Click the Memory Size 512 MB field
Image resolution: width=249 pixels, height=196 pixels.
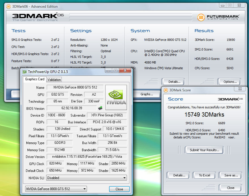[x=60, y=150]
